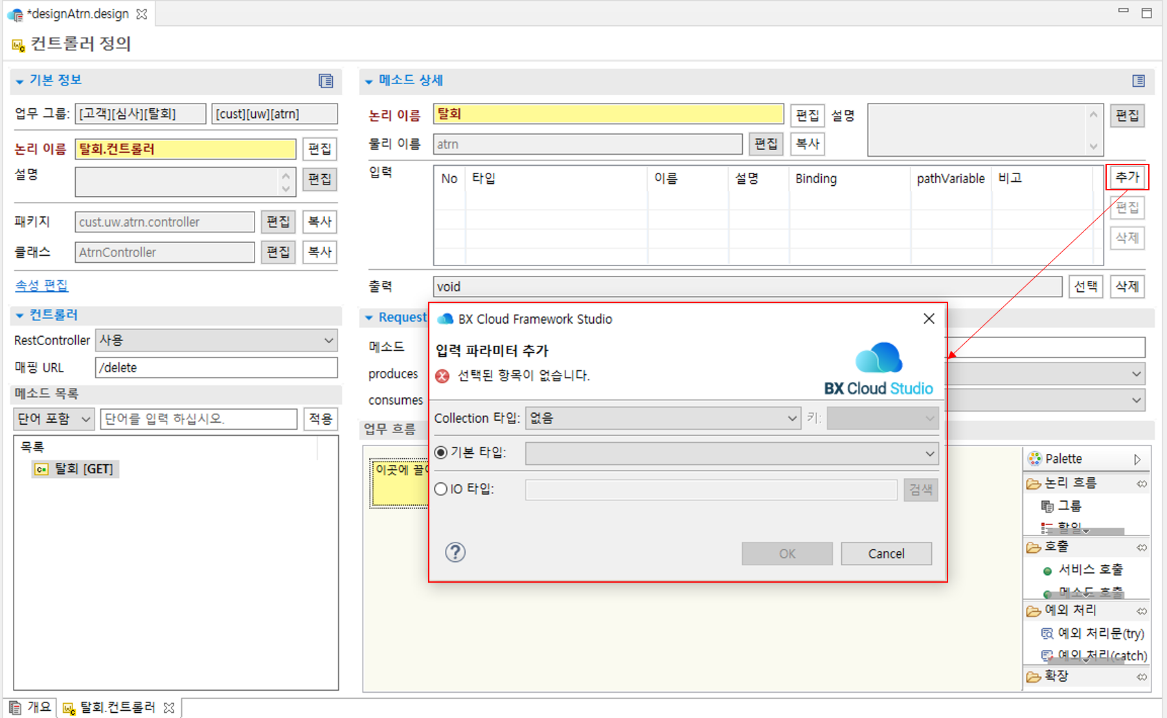Viewport: 1167px width, 718px height.
Task: Click the copy icon beside 기본 정보 header
Action: (x=326, y=82)
